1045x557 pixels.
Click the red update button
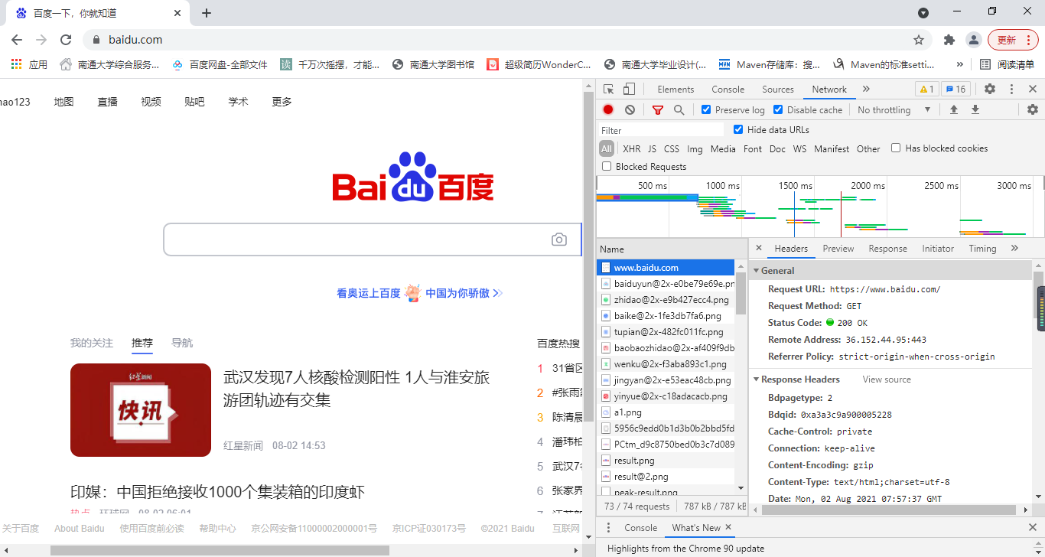point(1012,40)
